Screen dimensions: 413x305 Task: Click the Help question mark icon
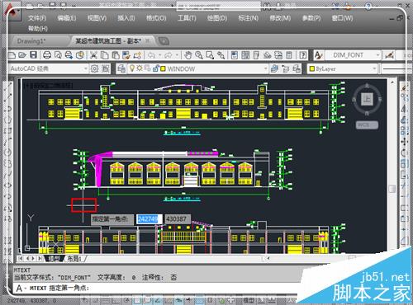click(303, 55)
